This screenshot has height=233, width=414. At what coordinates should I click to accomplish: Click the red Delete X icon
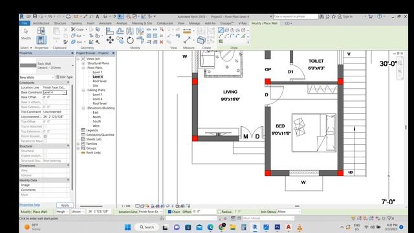pyautogui.click(x=161, y=41)
